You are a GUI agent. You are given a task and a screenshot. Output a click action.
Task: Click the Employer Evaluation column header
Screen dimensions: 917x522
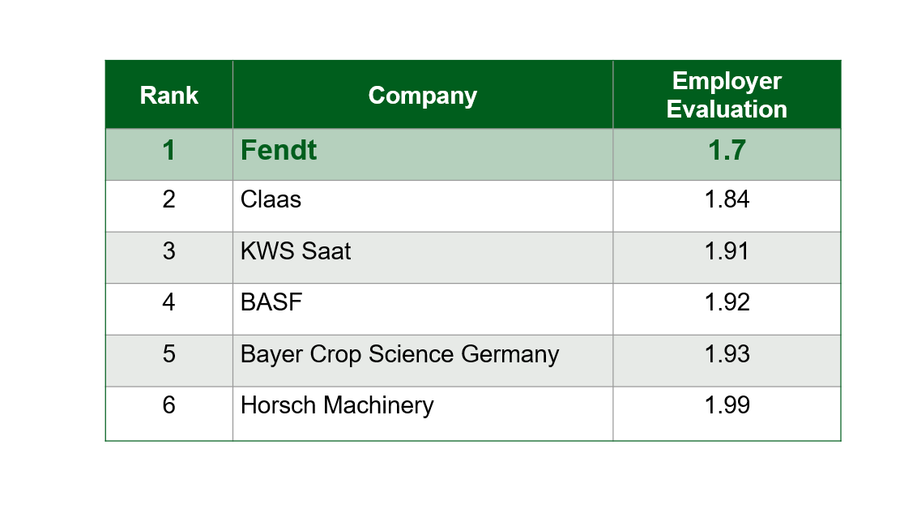point(727,95)
